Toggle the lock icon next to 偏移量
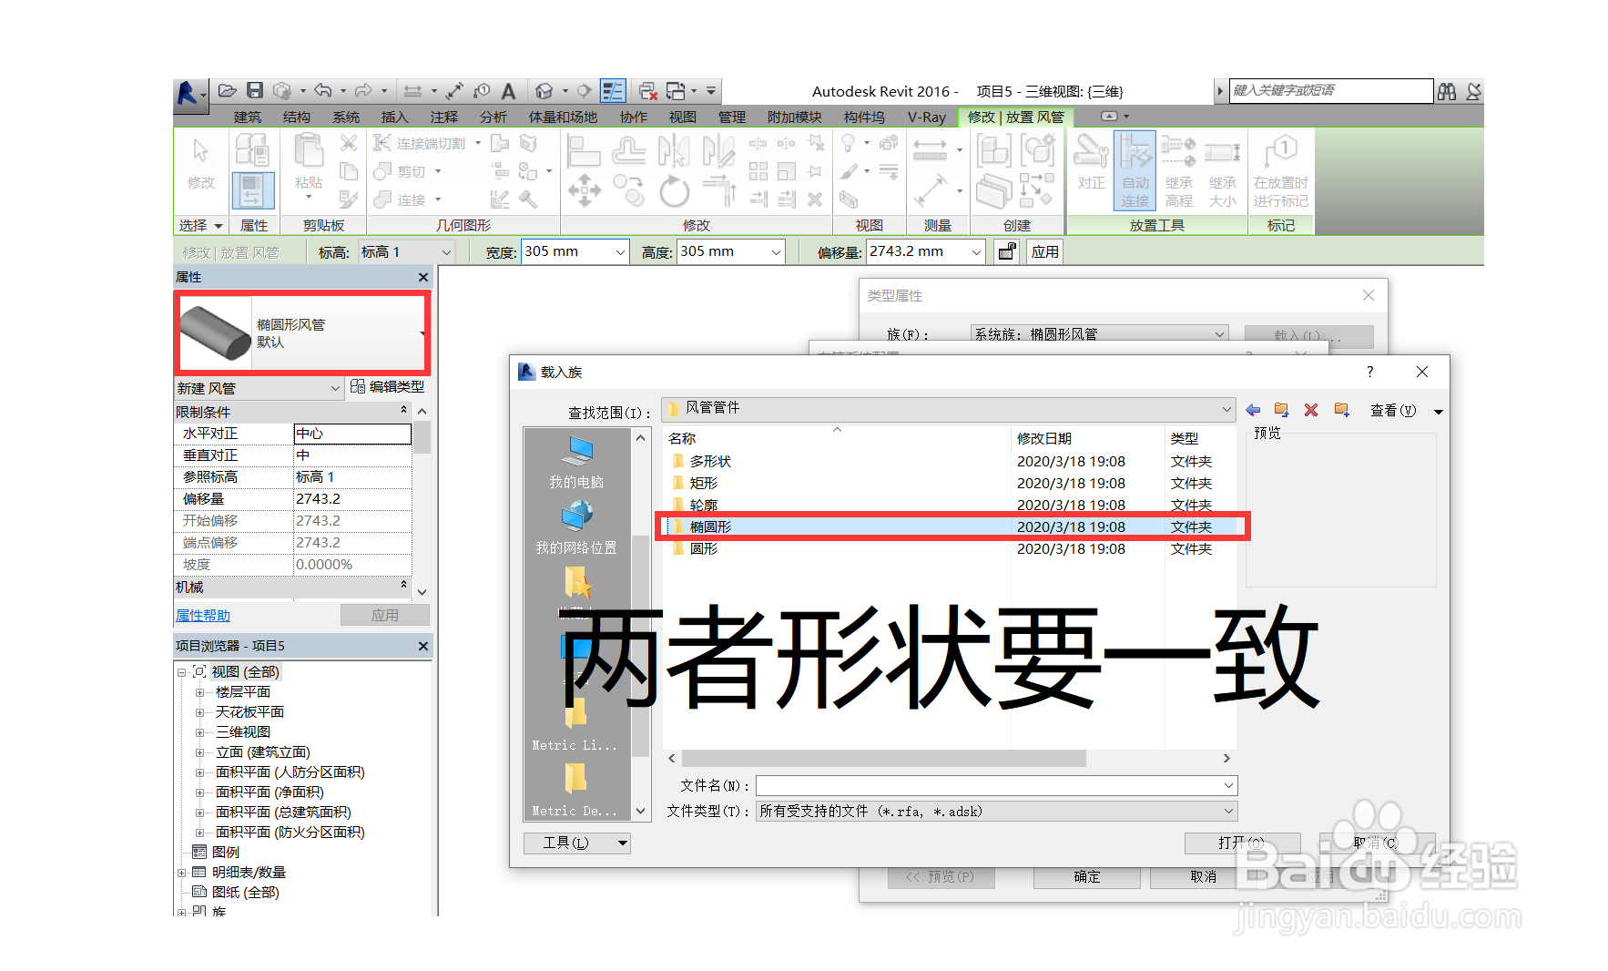The height and width of the screenshot is (971, 1608). pyautogui.click(x=1006, y=251)
